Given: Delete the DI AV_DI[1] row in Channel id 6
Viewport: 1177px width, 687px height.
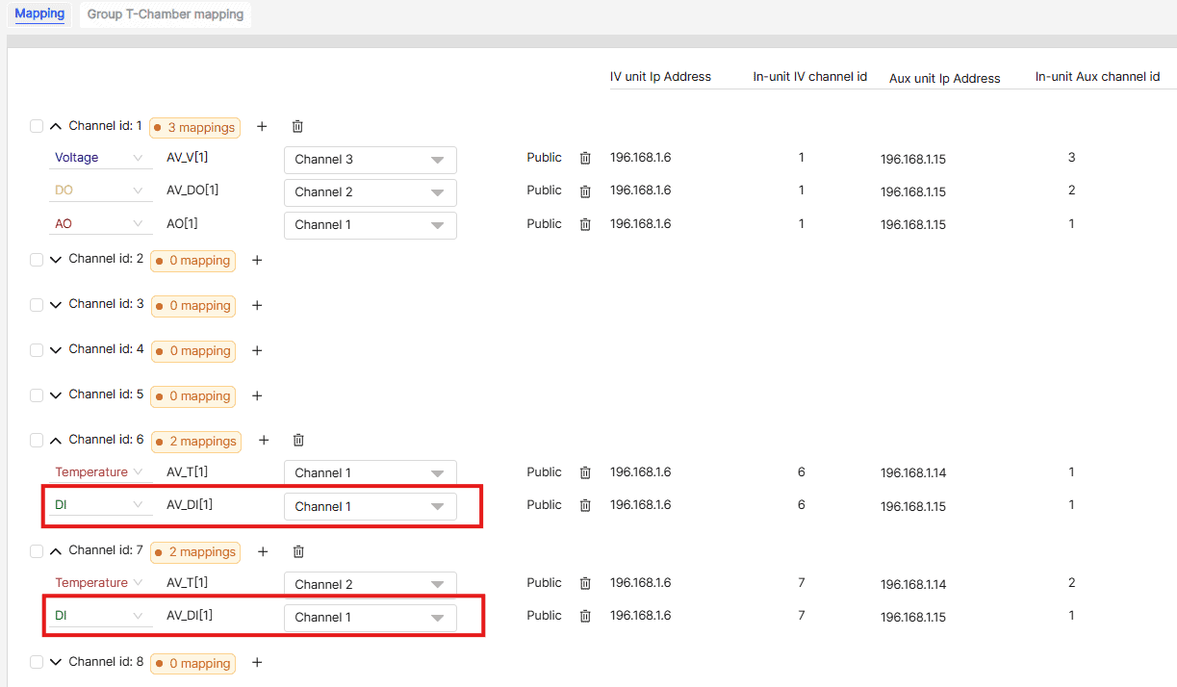Looking at the screenshot, I should (585, 504).
